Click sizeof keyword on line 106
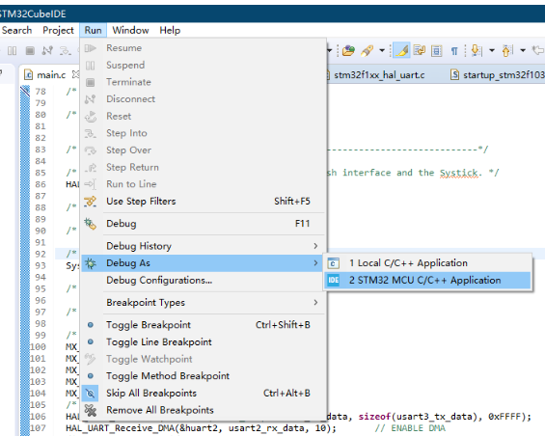Screen dimensions: 545x436 375,417
